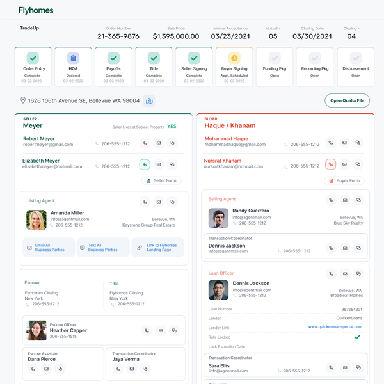
Task: Click closing date 03/30/2021
Action: point(312,36)
